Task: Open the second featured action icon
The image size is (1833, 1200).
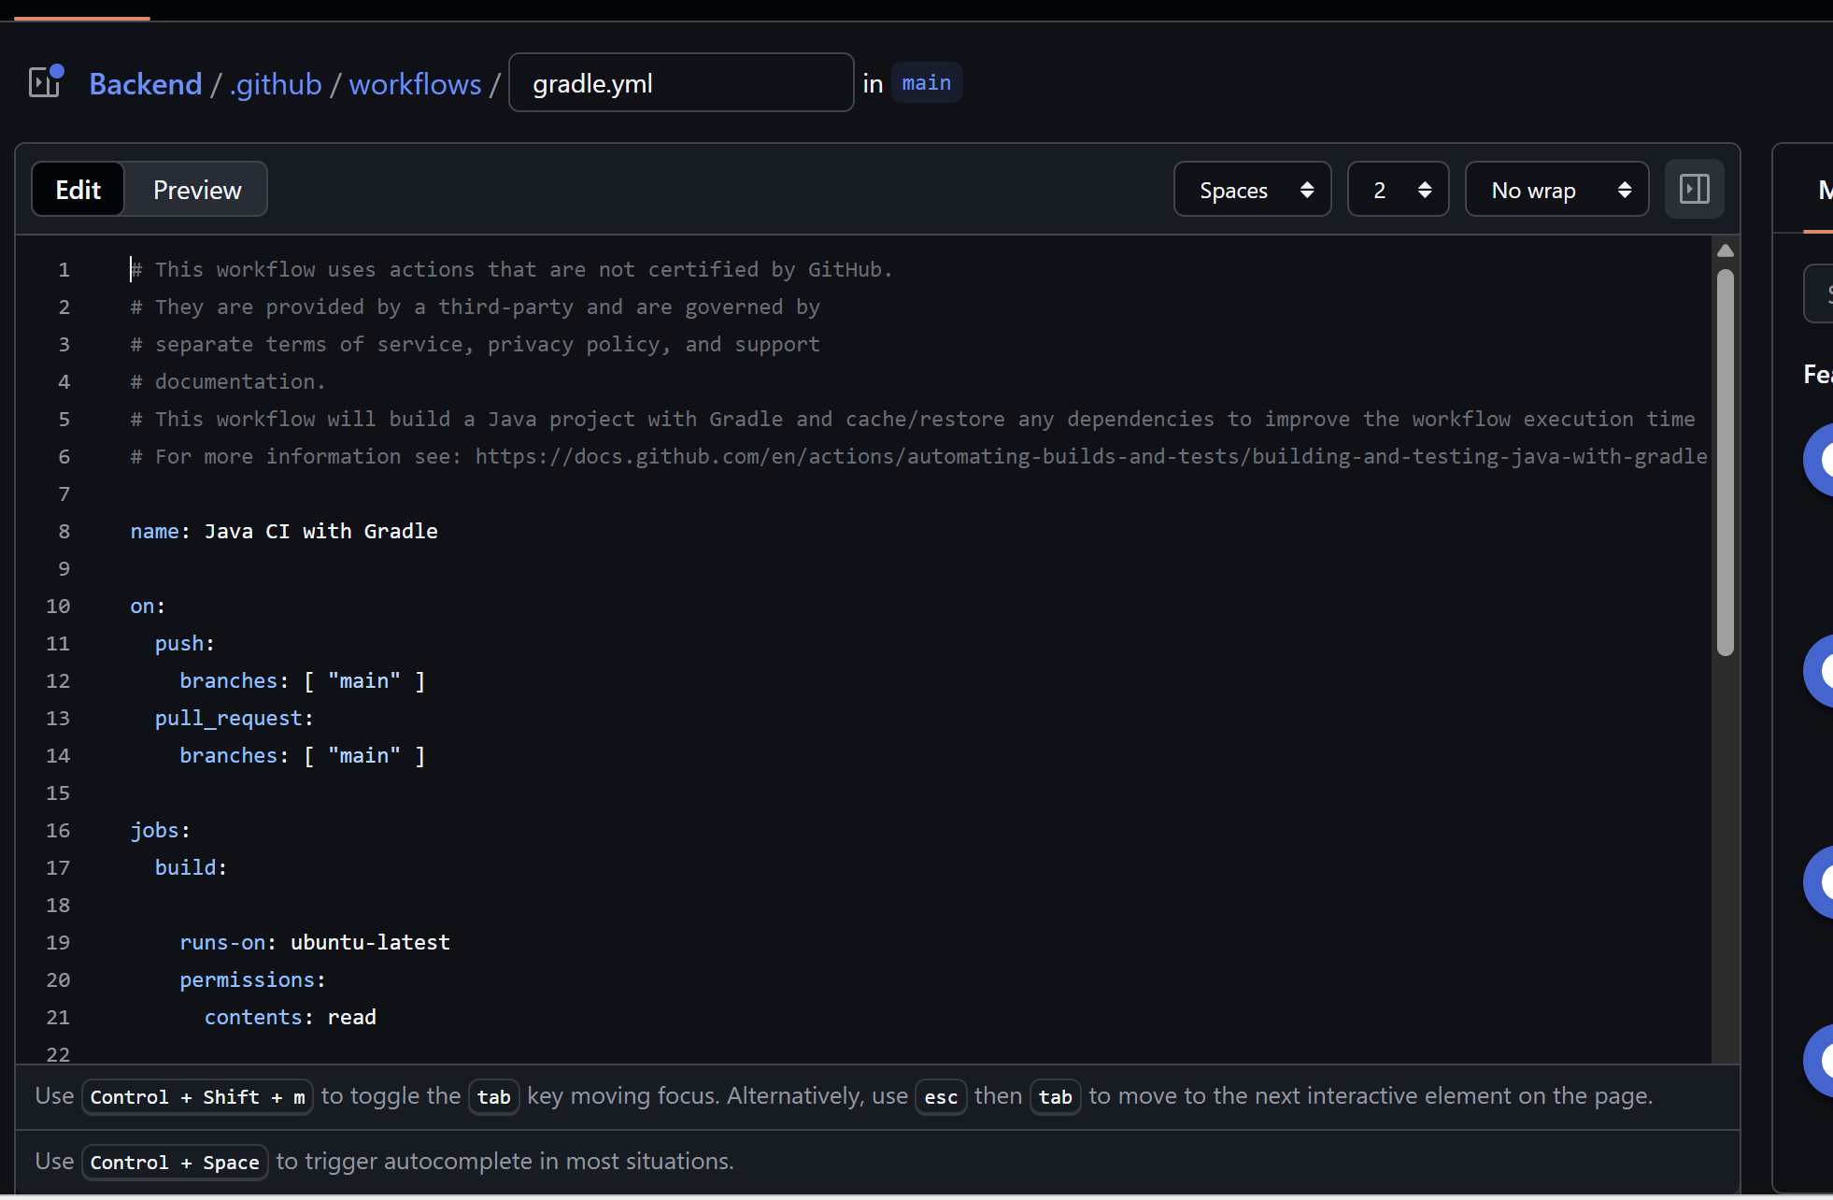Action: point(1820,670)
